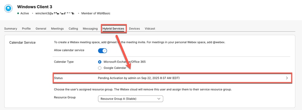The width and height of the screenshot is (302, 110).
Task: Click the winclient3@ email address
Action: tap(55, 13)
